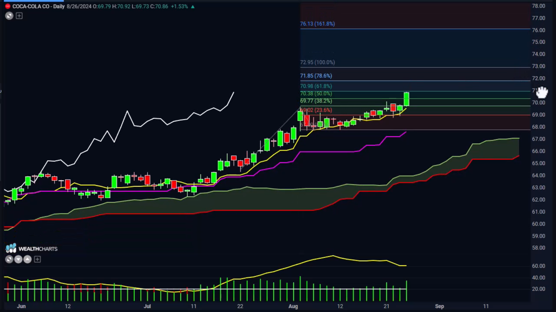
Task: Click the high value H:70.92
Action: [x=121, y=6]
